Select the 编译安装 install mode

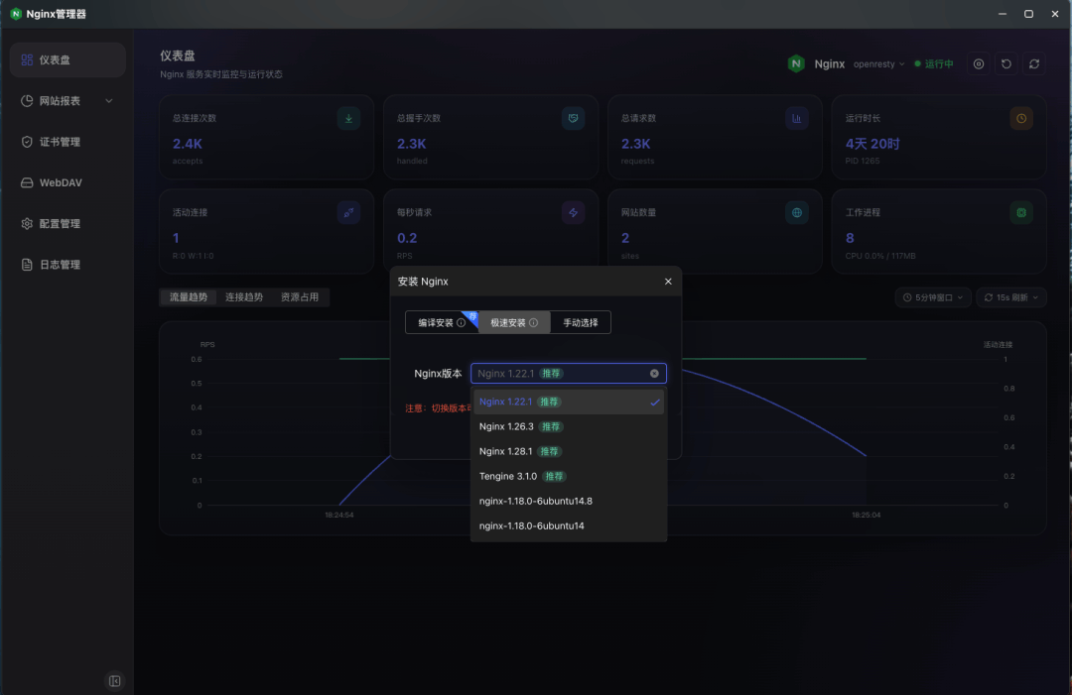(x=435, y=323)
